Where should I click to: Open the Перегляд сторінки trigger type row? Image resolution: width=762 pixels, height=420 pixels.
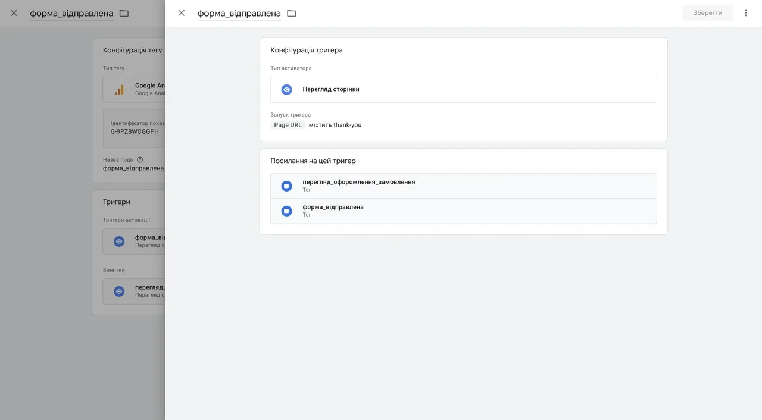pyautogui.click(x=463, y=89)
